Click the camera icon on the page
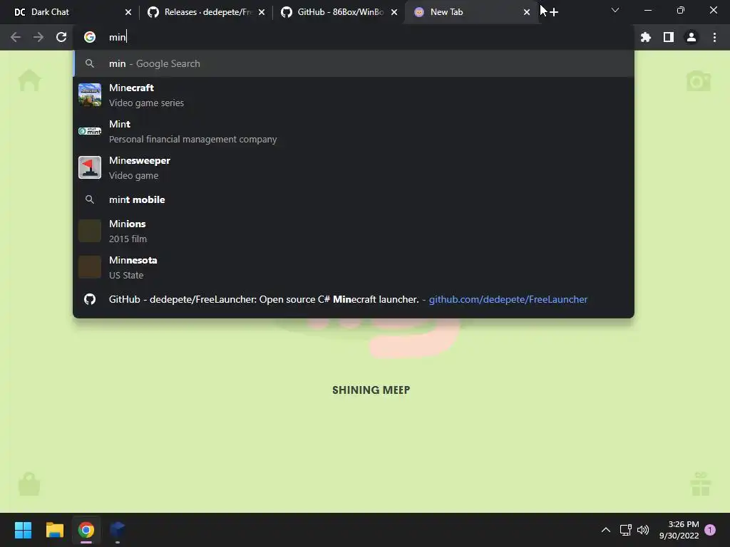 pyautogui.click(x=699, y=81)
